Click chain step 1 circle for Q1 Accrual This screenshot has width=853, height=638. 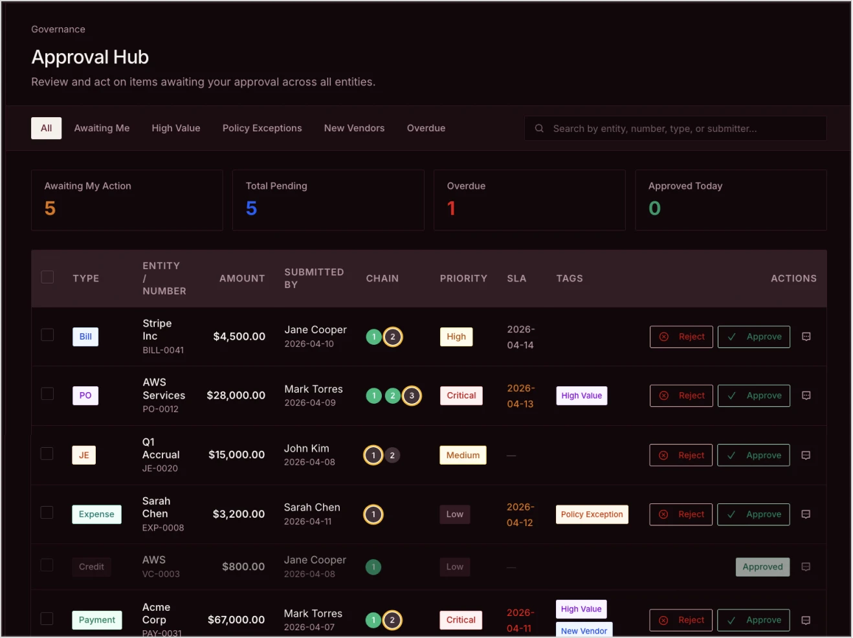[373, 456]
